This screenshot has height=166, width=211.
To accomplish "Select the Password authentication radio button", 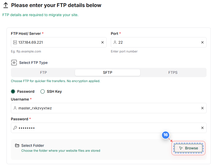I will pos(13,91).
